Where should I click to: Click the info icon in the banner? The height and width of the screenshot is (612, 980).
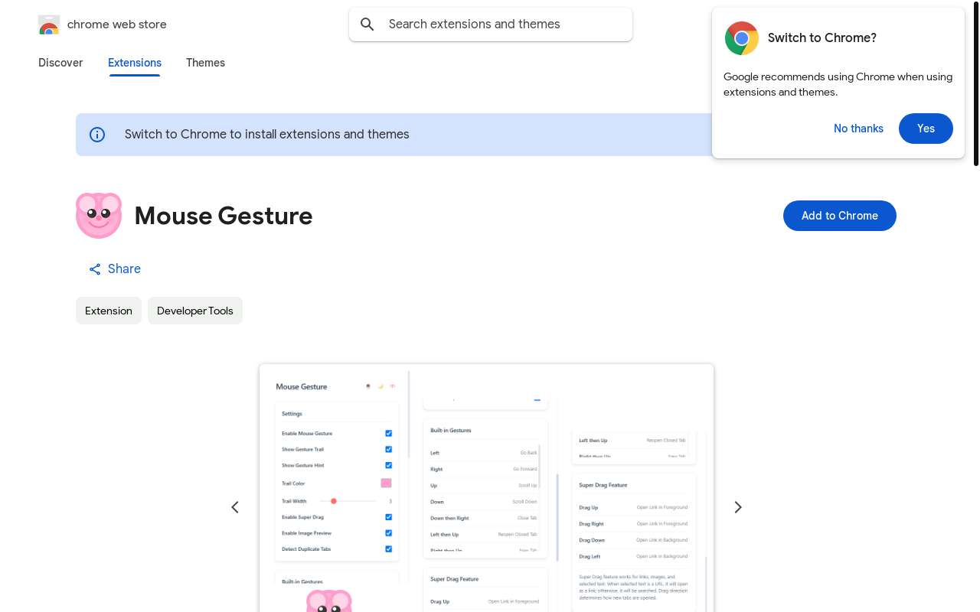(97, 135)
